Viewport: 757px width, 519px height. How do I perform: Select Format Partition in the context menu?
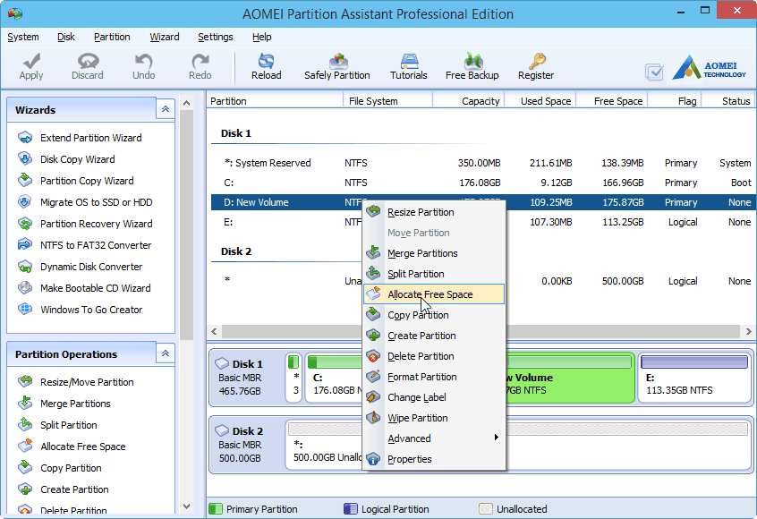434,377
